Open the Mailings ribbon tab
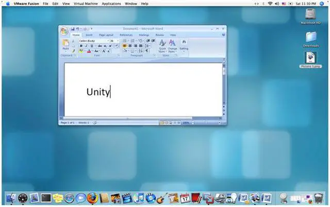 pyautogui.click(x=144, y=35)
